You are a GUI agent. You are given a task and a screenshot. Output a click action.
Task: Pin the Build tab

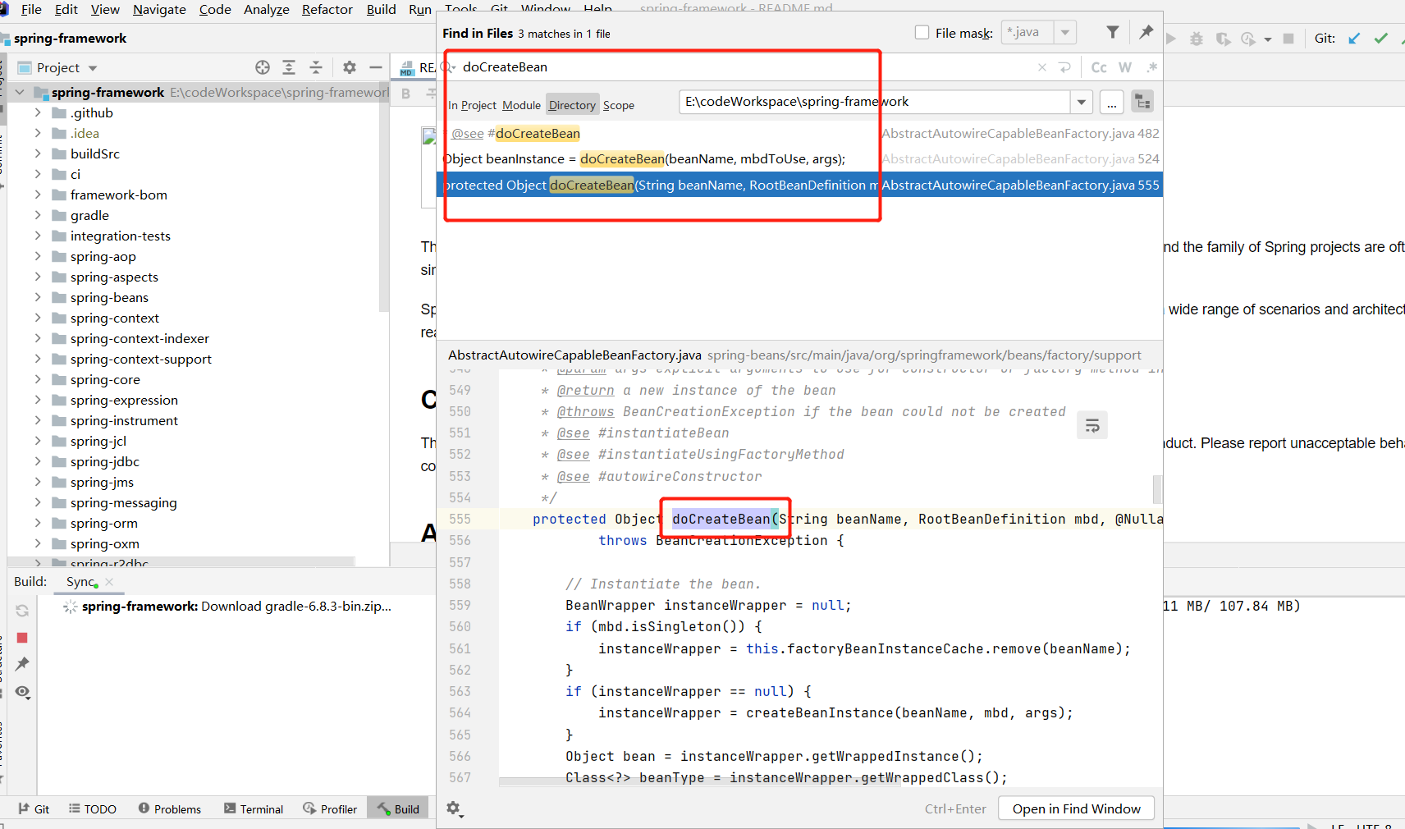click(x=22, y=664)
